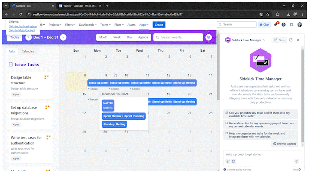
Task: Select the Tasks tab
Action: [x=12, y=51]
